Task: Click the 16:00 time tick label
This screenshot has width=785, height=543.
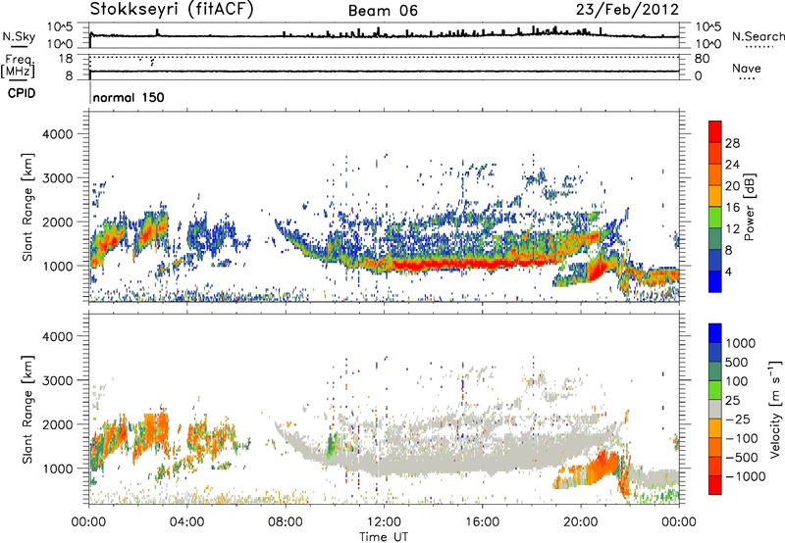Action: pyautogui.click(x=482, y=522)
